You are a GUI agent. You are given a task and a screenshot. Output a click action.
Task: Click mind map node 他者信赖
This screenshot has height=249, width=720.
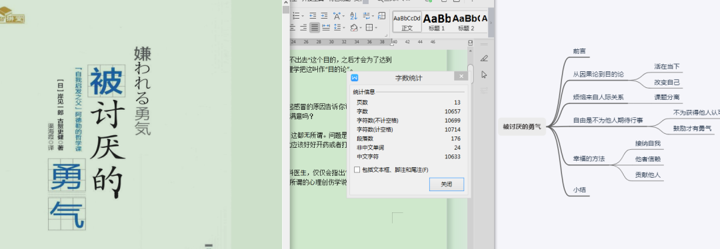pos(648,159)
